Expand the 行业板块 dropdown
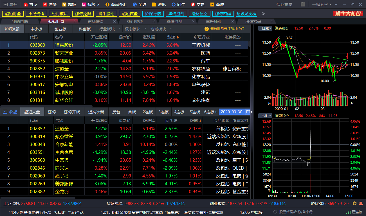366x216 pixels. tap(109, 29)
